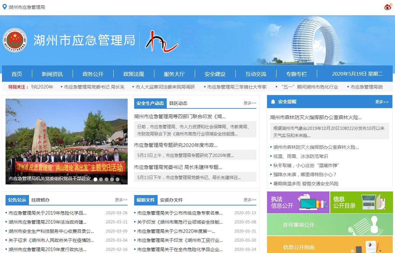395x253 pixels.
Task: Expand 更多>> next to 县区动态 tab
Action: click(x=250, y=103)
